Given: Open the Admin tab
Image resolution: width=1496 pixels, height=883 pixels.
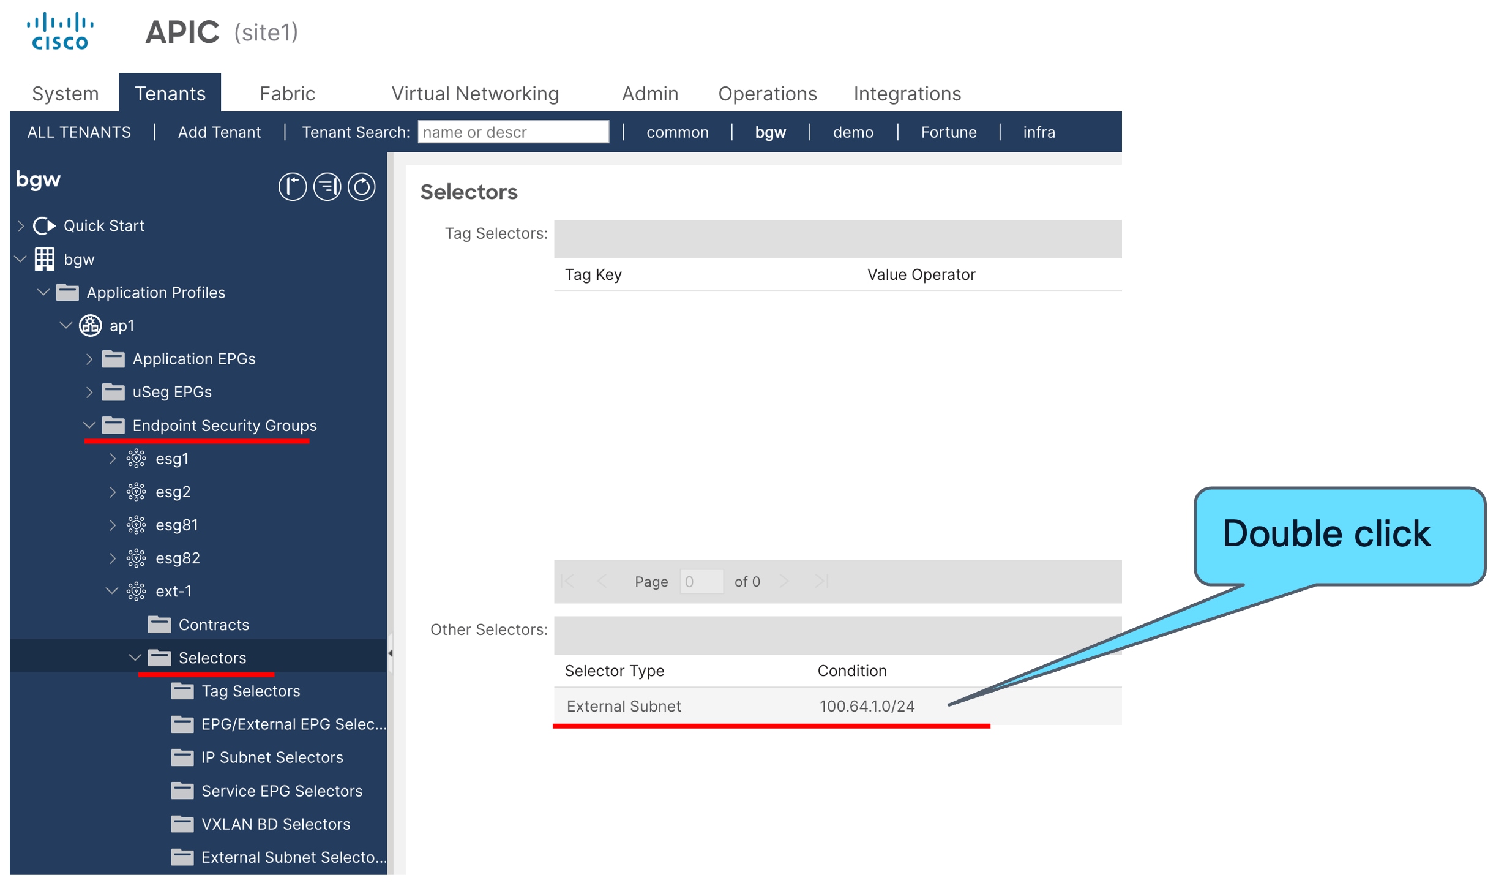Looking at the screenshot, I should tap(650, 94).
